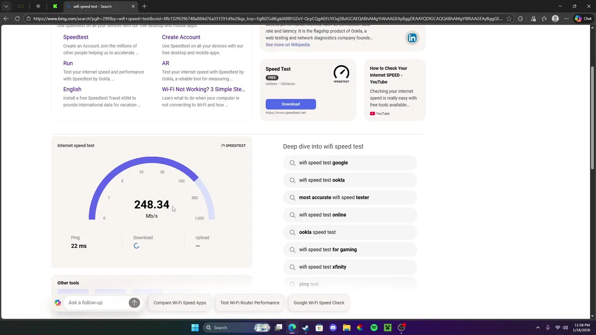This screenshot has height=335, width=596.
Task: Open the English sitelink
Action: [x=72, y=89]
